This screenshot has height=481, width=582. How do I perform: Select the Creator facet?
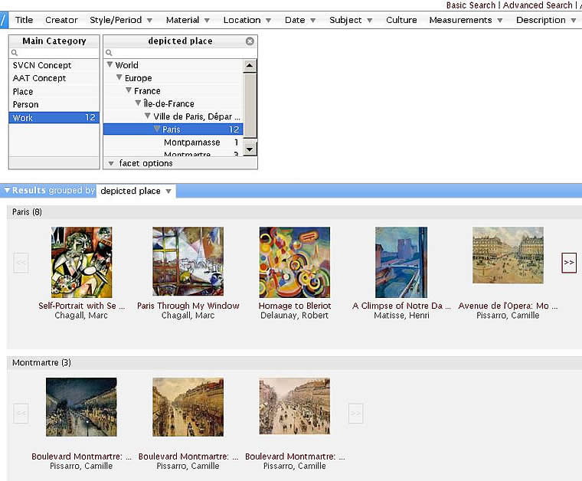(61, 20)
